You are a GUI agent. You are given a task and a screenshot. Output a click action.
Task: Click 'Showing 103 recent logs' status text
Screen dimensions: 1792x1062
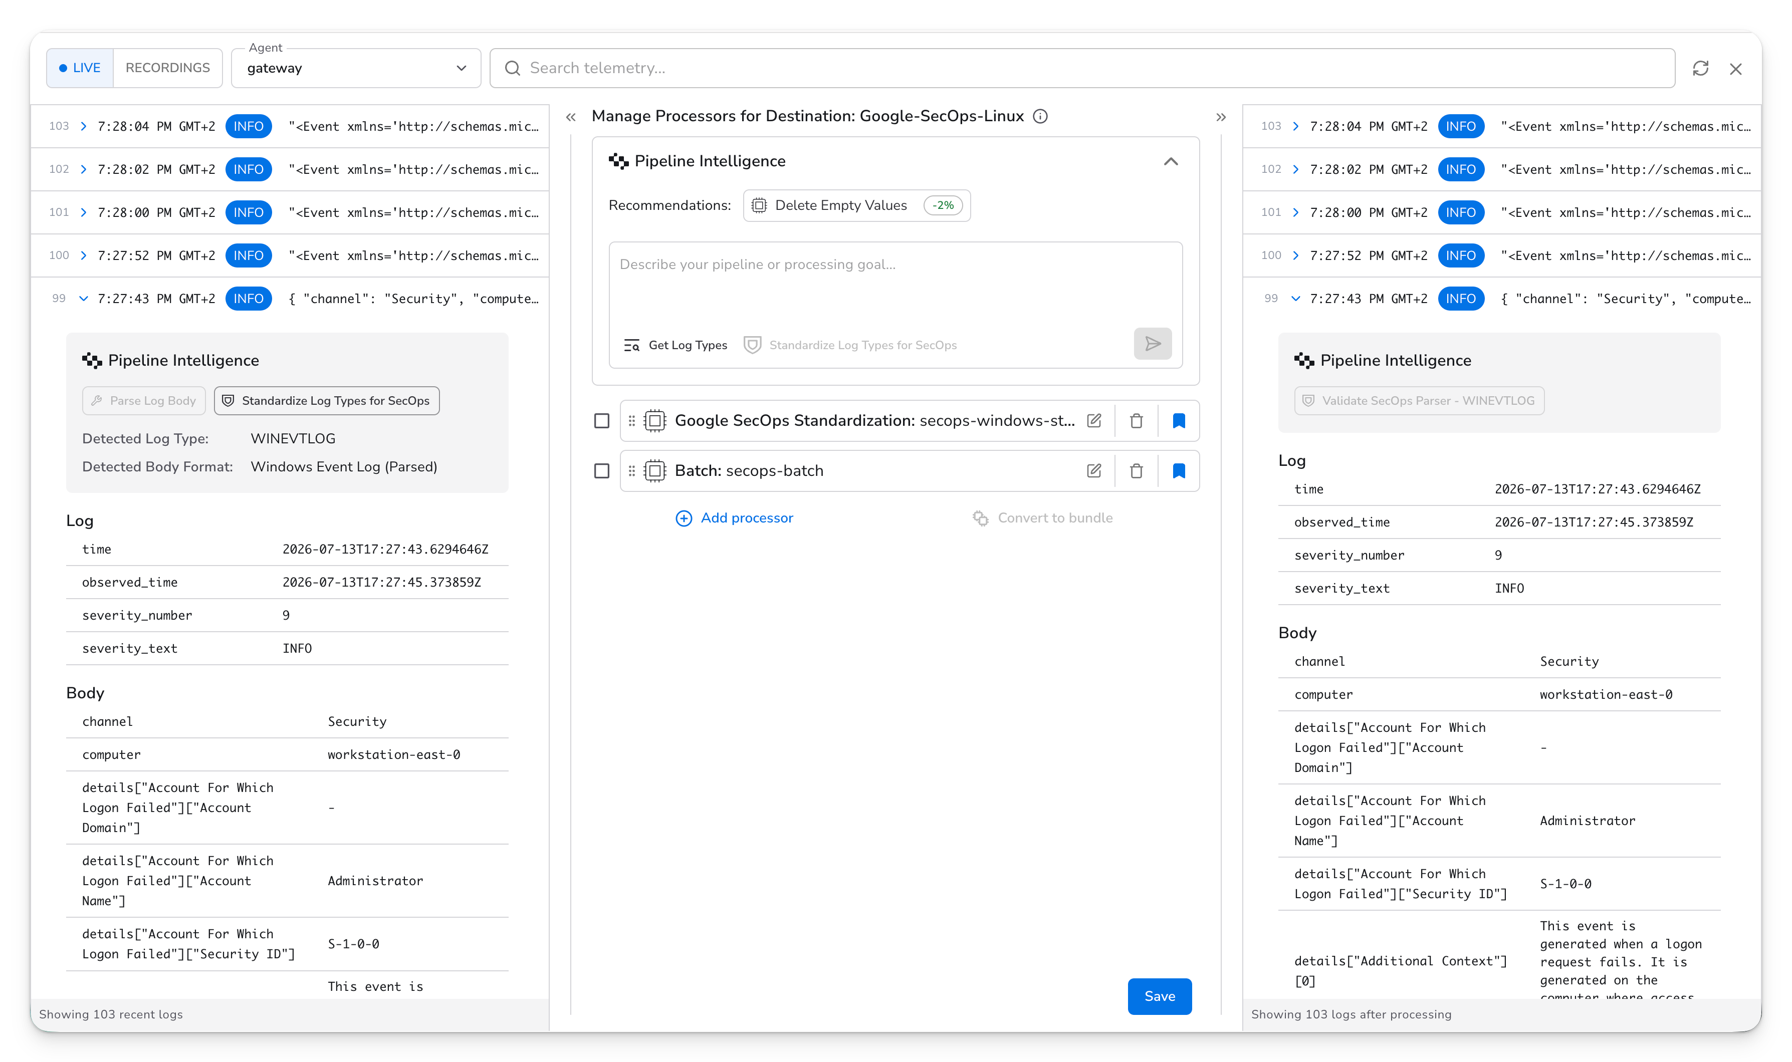click(x=111, y=1014)
